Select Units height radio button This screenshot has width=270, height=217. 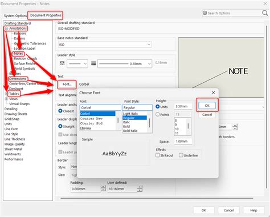tap(158, 107)
